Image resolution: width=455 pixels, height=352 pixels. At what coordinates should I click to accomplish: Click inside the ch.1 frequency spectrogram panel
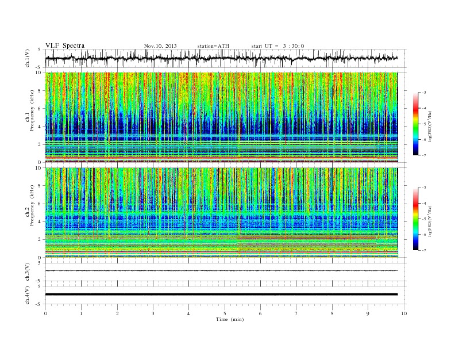222,117
